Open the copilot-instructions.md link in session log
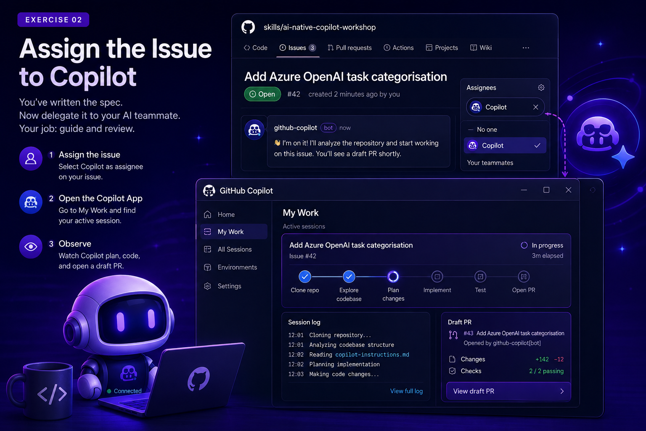The height and width of the screenshot is (431, 646). click(x=372, y=355)
